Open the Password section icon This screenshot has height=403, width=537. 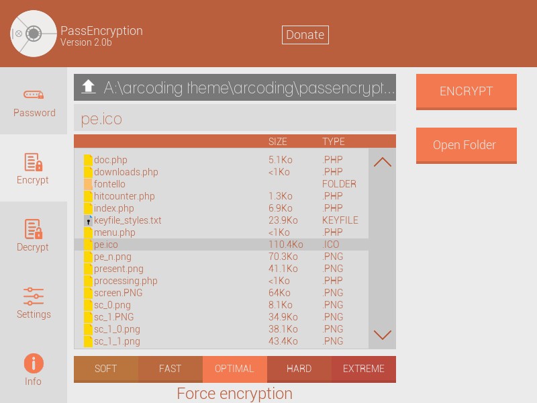pyautogui.click(x=33, y=95)
